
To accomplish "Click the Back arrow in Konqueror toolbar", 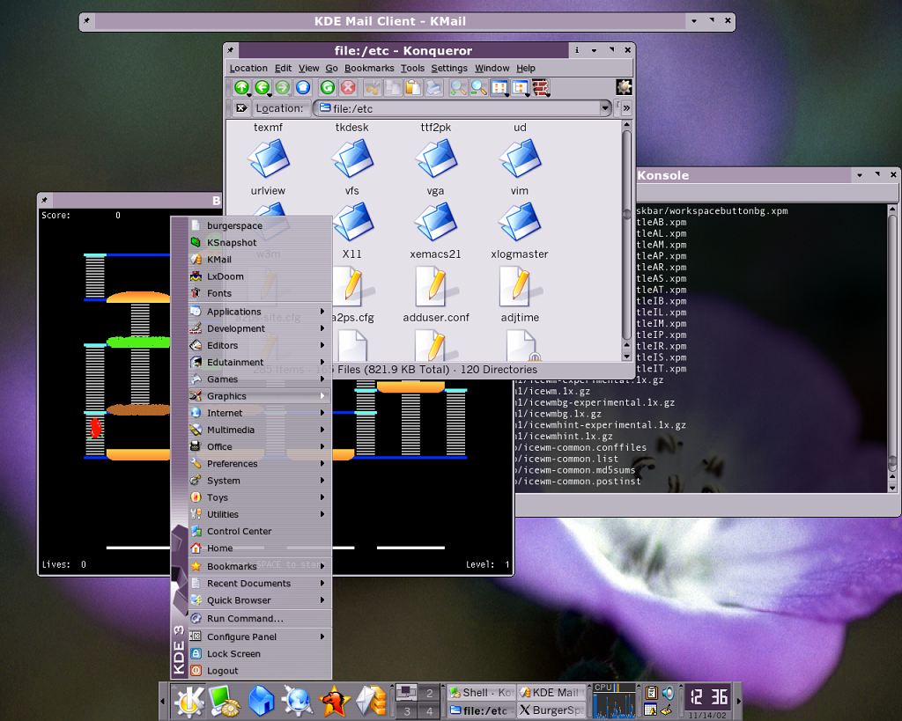I will (x=262, y=87).
